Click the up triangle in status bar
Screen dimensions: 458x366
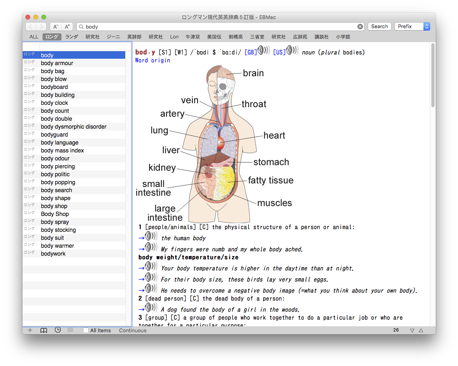[x=421, y=330]
